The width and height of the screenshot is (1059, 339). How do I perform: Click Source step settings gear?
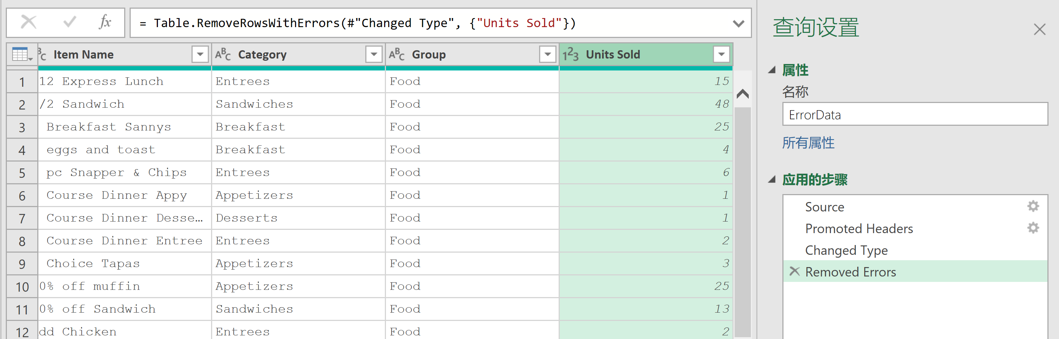[x=1033, y=206]
